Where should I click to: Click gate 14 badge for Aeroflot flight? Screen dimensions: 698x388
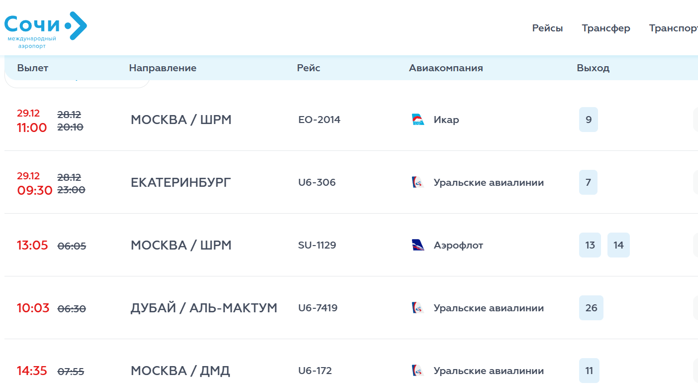point(618,246)
